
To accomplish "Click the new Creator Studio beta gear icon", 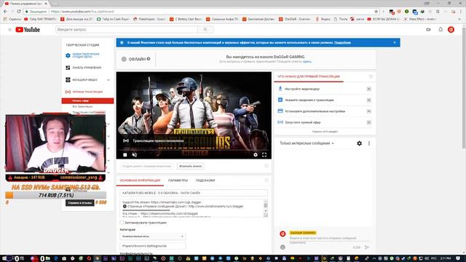I will (x=68, y=55).
